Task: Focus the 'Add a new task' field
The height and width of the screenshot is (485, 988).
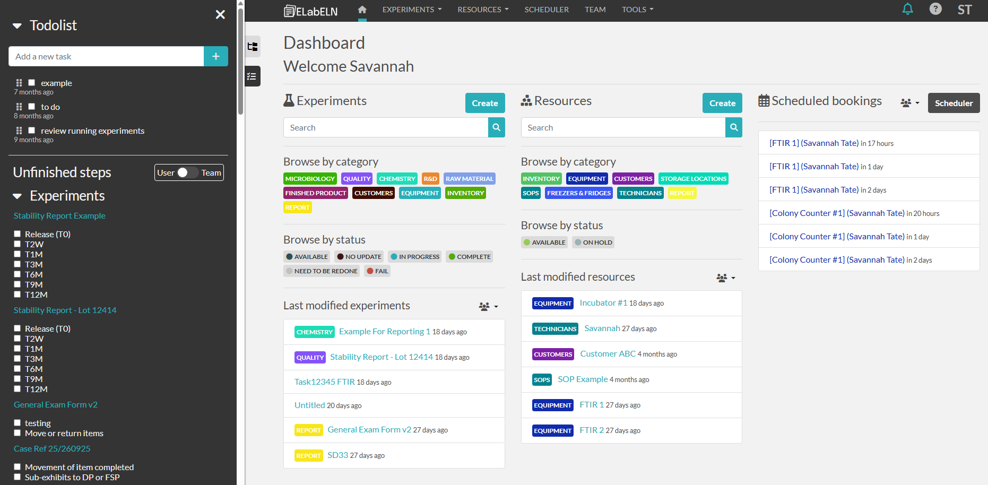Action: (106, 56)
